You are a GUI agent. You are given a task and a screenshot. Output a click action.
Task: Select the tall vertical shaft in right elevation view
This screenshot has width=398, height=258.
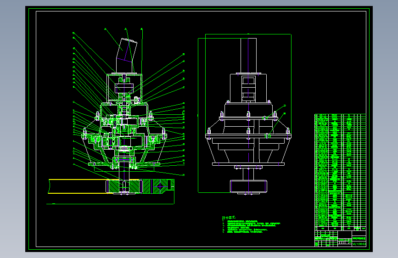pyautogui.click(x=248, y=56)
